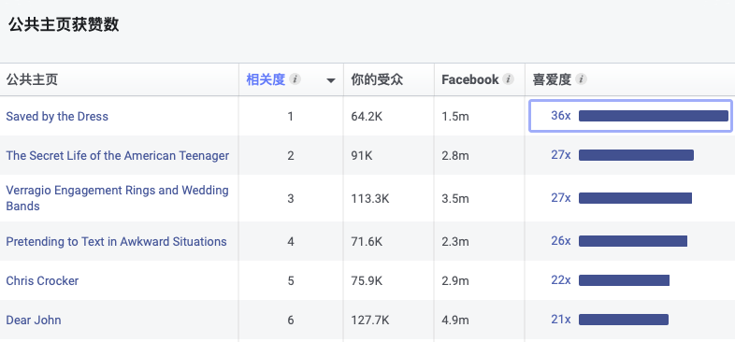Click the 27x bar for American Teenager row

click(636, 155)
